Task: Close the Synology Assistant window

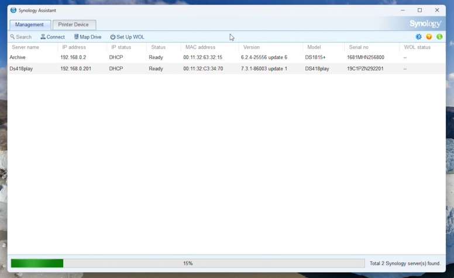Action: (437, 10)
